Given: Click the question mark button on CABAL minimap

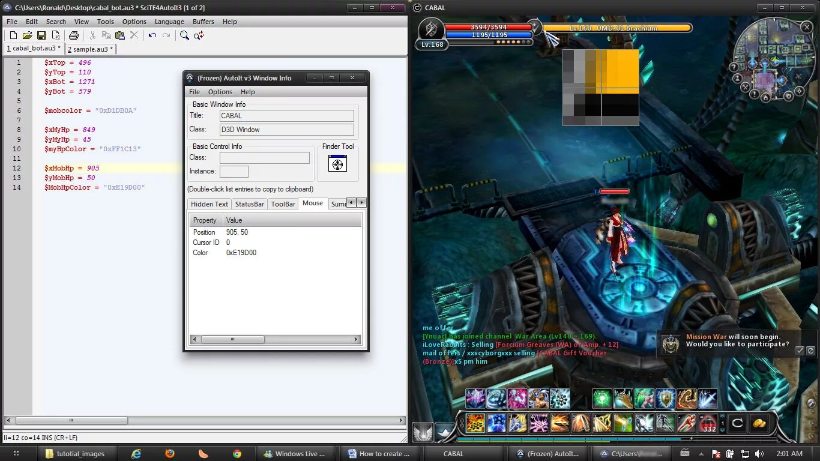Looking at the screenshot, I should click(x=735, y=67).
